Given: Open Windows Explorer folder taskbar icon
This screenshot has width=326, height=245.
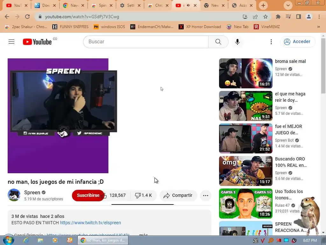Looking at the screenshot, I should 40,241.
